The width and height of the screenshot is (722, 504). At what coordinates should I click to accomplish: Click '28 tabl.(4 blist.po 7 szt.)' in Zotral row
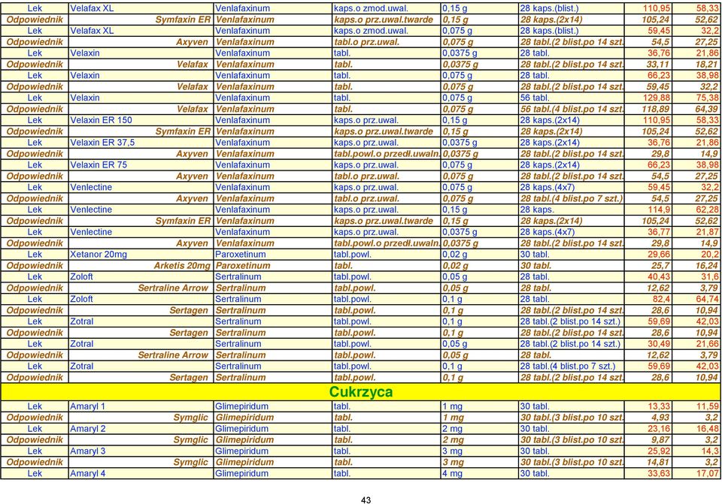(x=567, y=367)
